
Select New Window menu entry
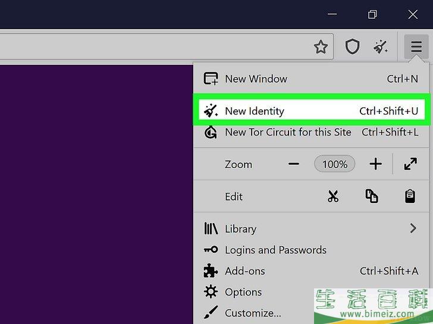pyautogui.click(x=311, y=79)
